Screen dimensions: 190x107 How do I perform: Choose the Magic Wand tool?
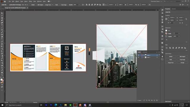pyautogui.click(x=2, y=15)
